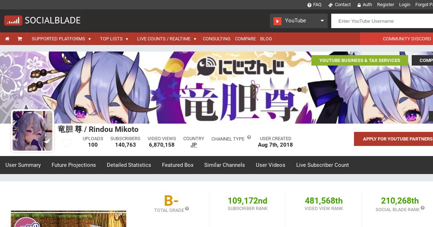Image resolution: width=433 pixels, height=227 pixels.
Task: Open the Blog menu item
Action: 266,39
